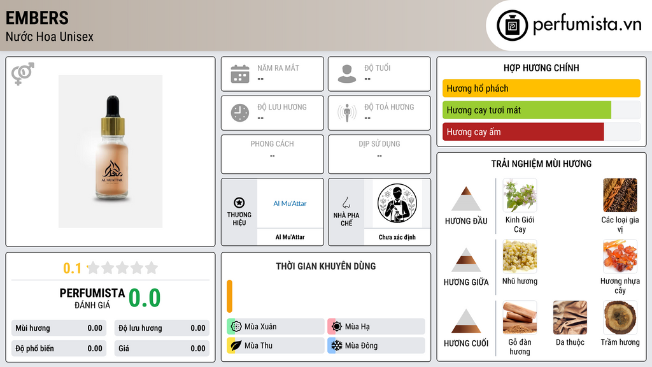Click the star rating row next to 0.1

pos(123,268)
